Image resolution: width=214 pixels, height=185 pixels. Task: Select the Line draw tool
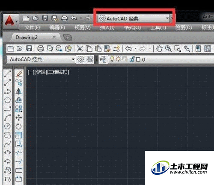point(8,74)
